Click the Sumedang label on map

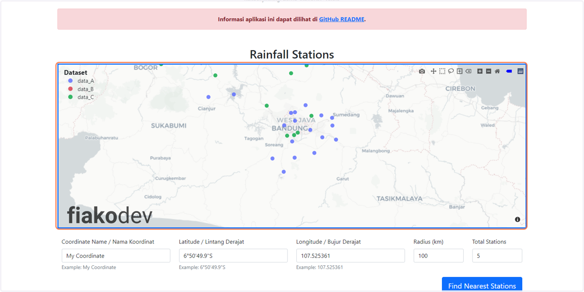[346, 115]
